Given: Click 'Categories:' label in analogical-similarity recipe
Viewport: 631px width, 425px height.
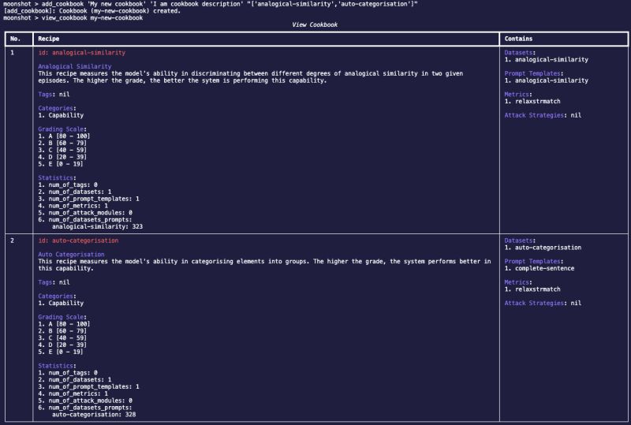Looking at the screenshot, I should coord(57,108).
